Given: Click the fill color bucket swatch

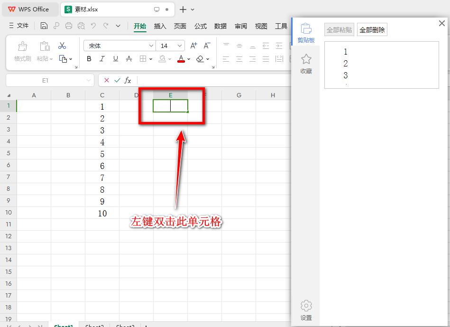Looking at the screenshot, I should (162, 59).
